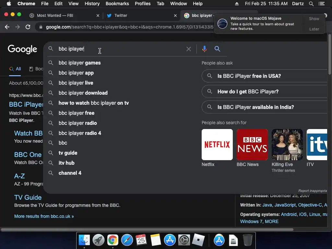Click the Google logo
332x249 pixels.
(22, 49)
